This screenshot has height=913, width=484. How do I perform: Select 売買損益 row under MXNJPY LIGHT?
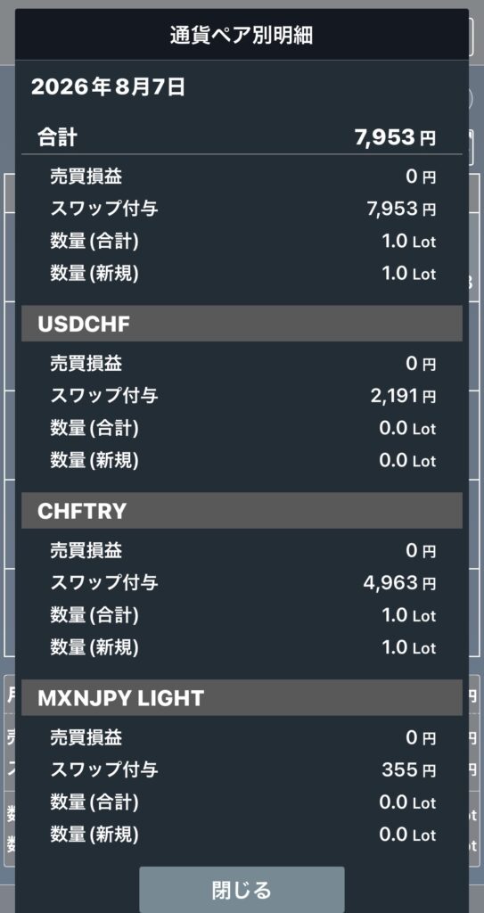tap(242, 737)
